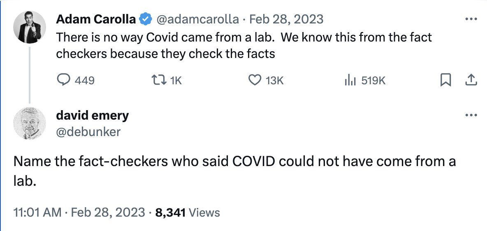Visit the @debunker handle
The height and width of the screenshot is (231, 487).
[x=88, y=131]
